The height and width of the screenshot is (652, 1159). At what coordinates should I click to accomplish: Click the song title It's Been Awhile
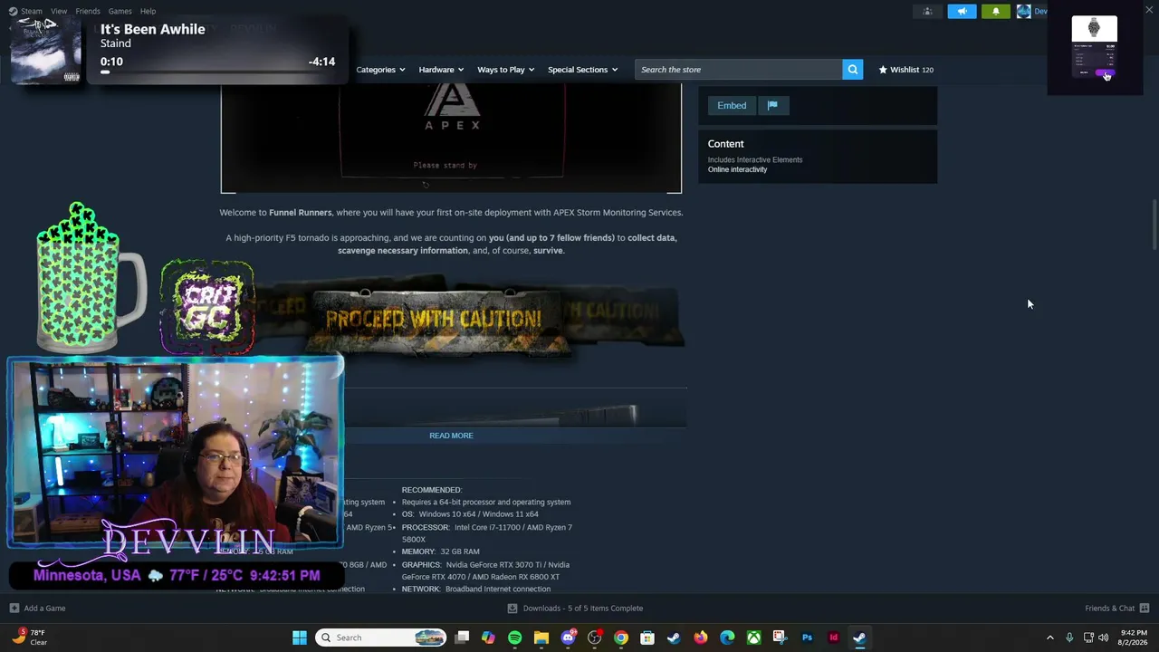point(152,29)
